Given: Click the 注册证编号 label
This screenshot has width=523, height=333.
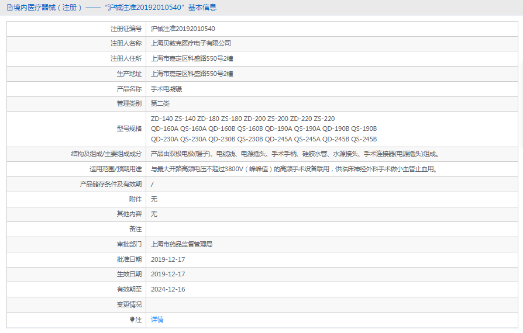Looking at the screenshot, I should click(126, 29).
